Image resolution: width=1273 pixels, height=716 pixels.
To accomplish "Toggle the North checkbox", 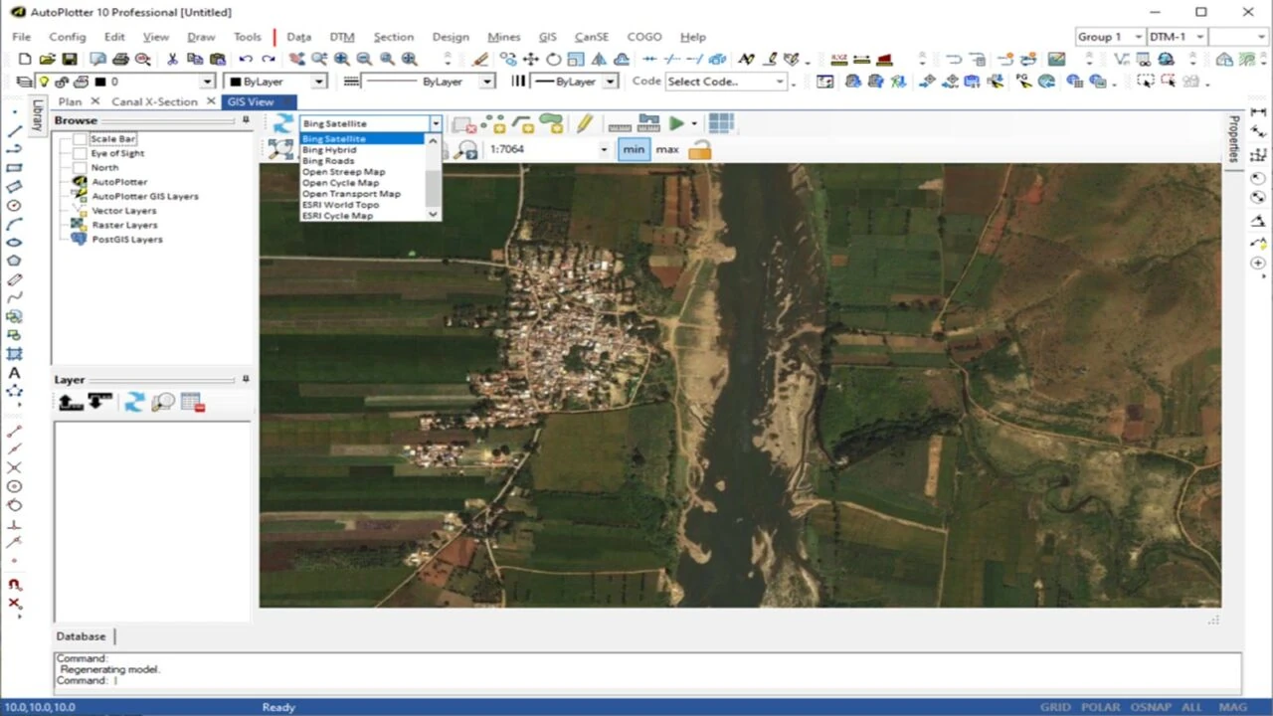I will pyautogui.click(x=80, y=167).
